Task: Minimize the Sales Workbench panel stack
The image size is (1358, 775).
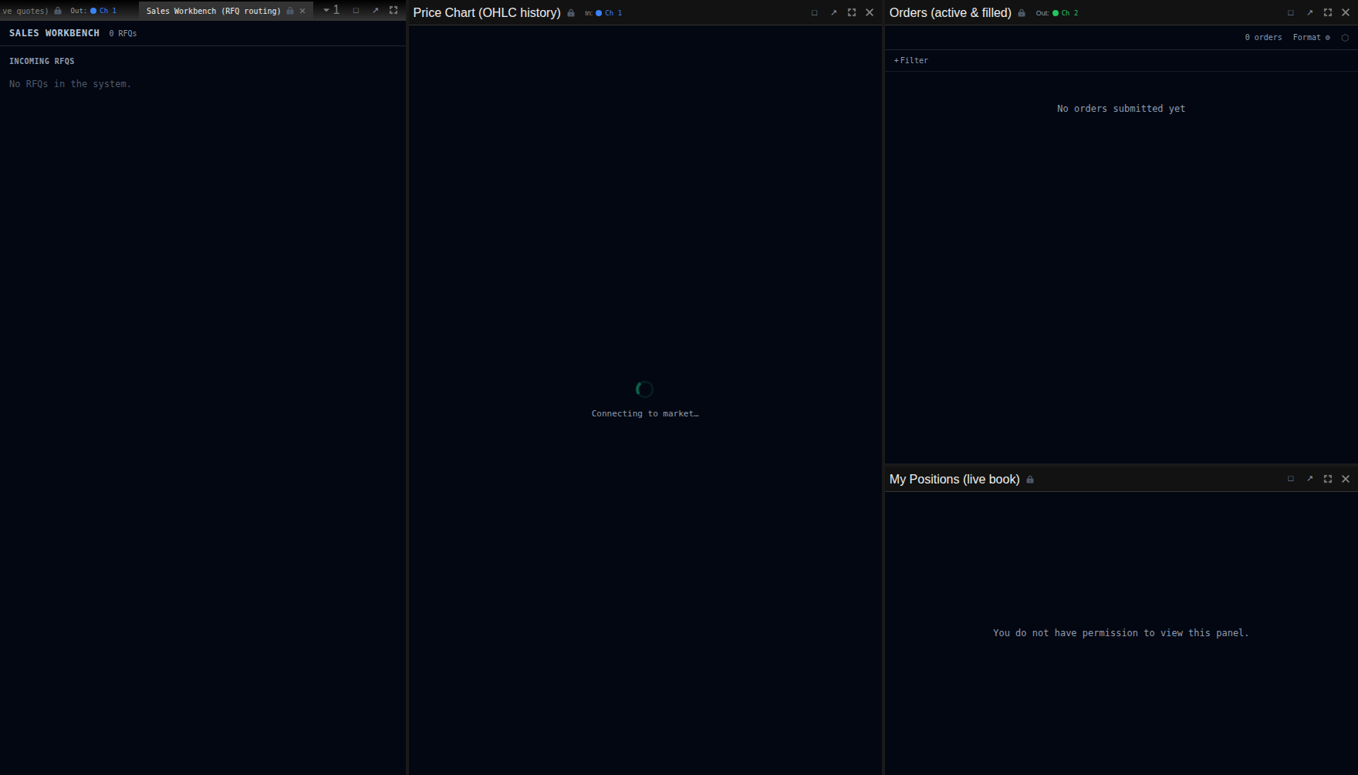Action: pyautogui.click(x=356, y=11)
